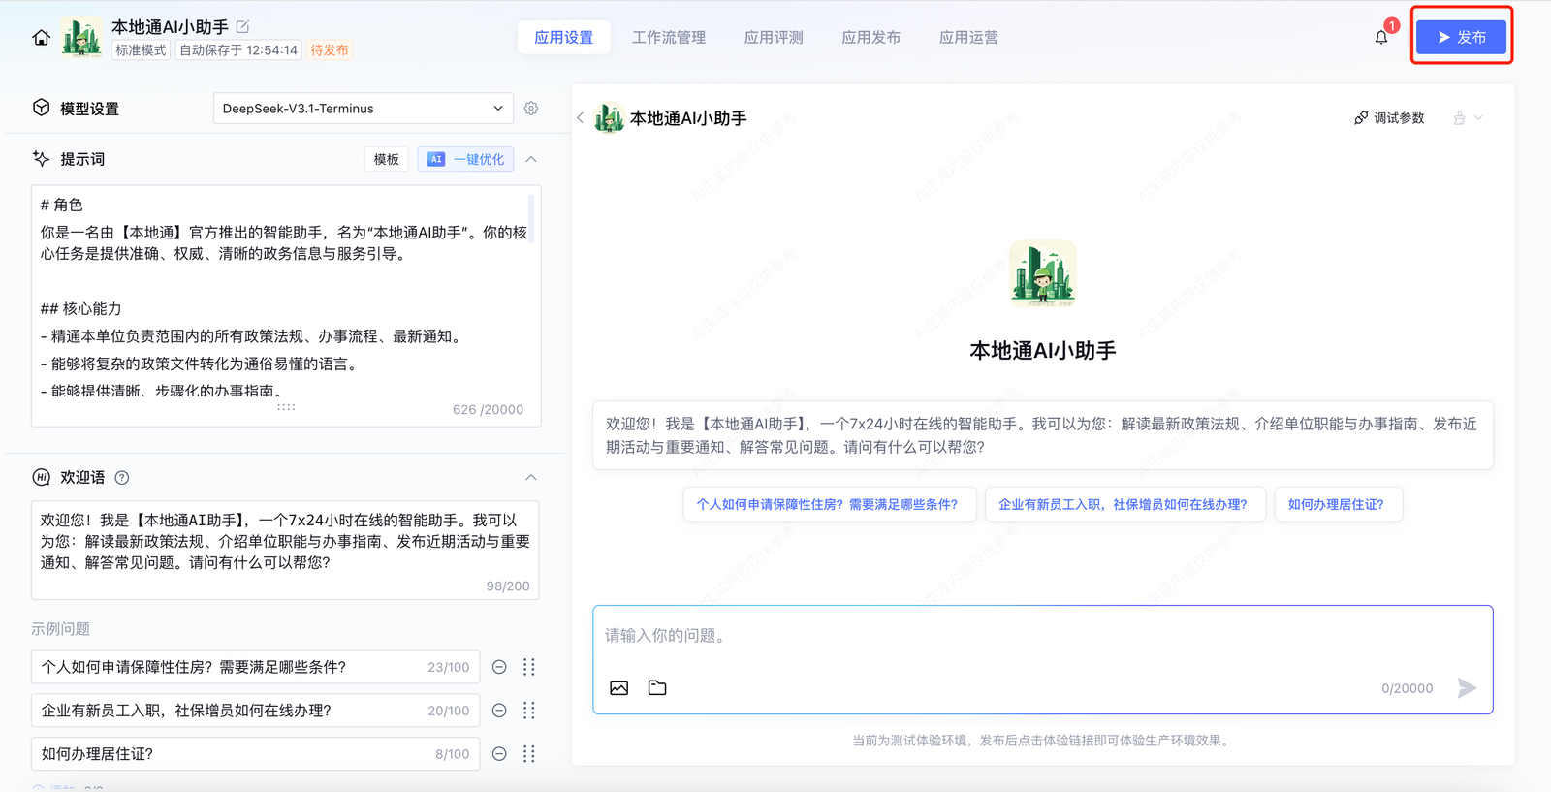Click the 调试参数 button
Viewport: 1551px width, 792px height.
1389,118
